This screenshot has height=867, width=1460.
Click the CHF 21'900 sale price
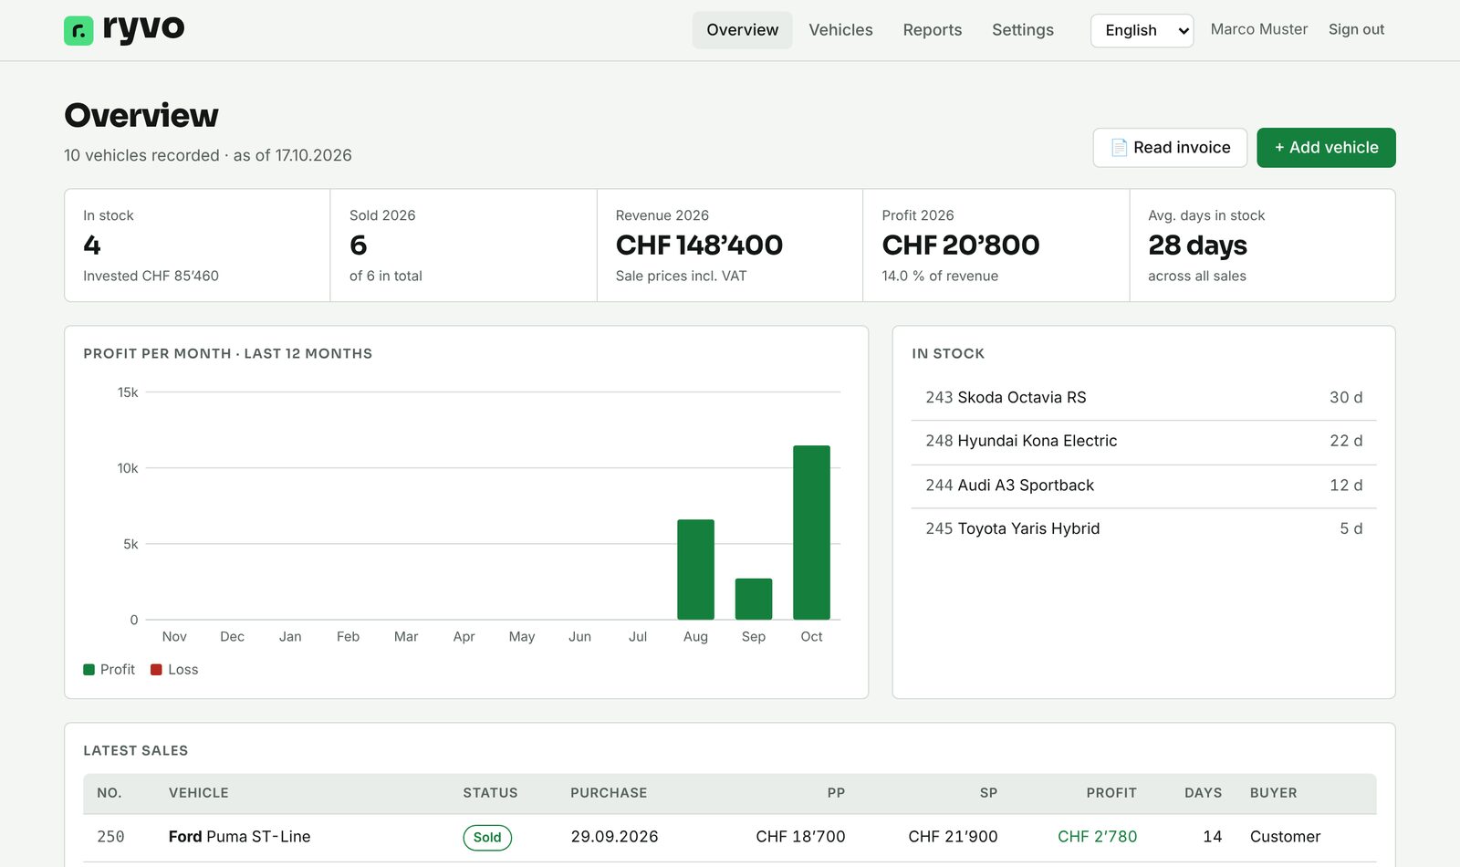click(x=953, y=837)
